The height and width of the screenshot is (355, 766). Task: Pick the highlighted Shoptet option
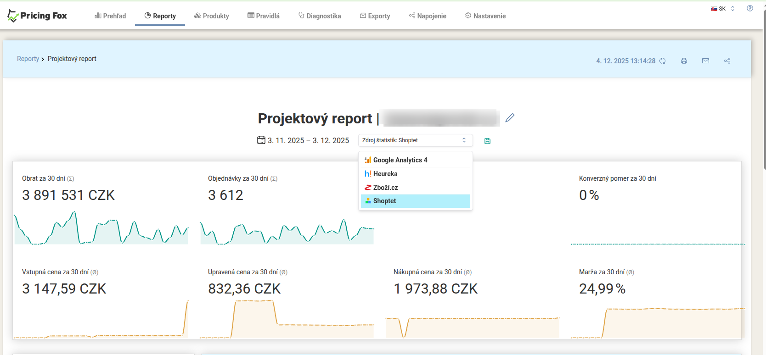(x=384, y=201)
